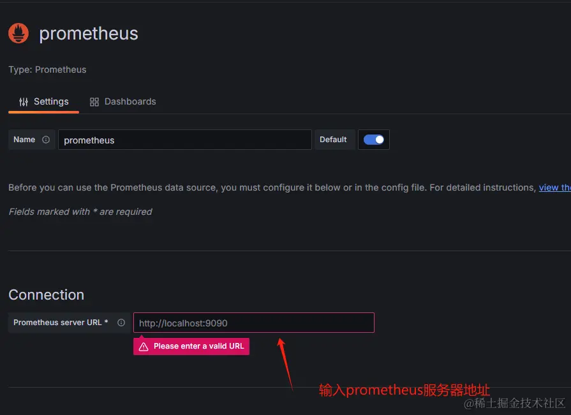Click the Connection section heading
571x415 pixels.
click(46, 295)
